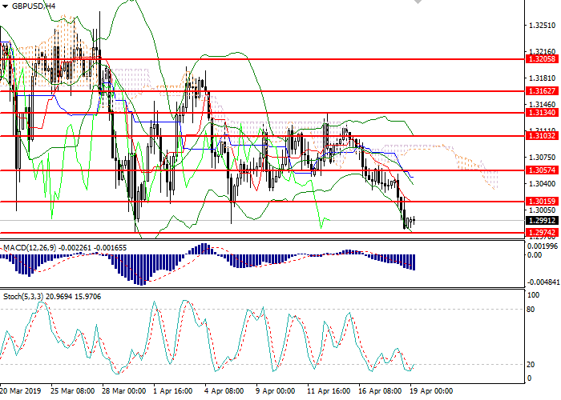561x400 pixels.
Task: Select the Stoch(5,3,3) indicator label
Action: (32, 297)
